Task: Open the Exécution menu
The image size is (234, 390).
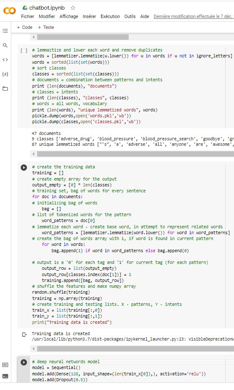Action: (x=110, y=16)
